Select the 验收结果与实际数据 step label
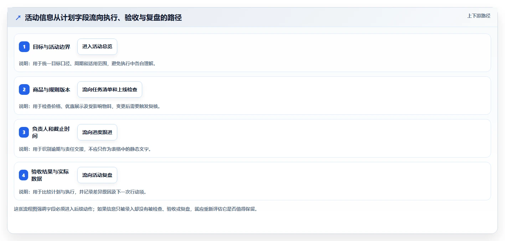505x241 pixels. point(50,175)
